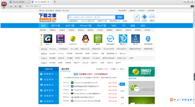This screenshot has height=107, width=195.
Task: Open a new browser tab with the plus
Action: click(x=55, y=2)
